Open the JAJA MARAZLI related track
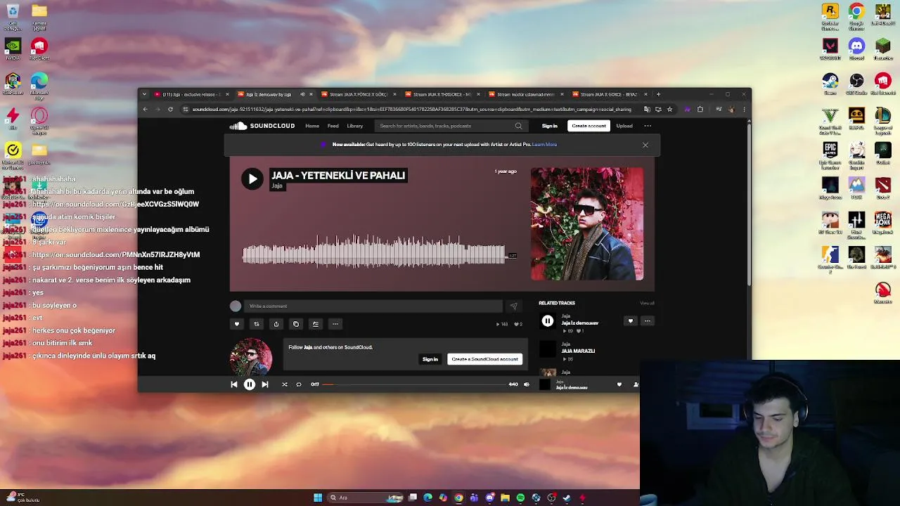900x506 pixels. pyautogui.click(x=578, y=351)
